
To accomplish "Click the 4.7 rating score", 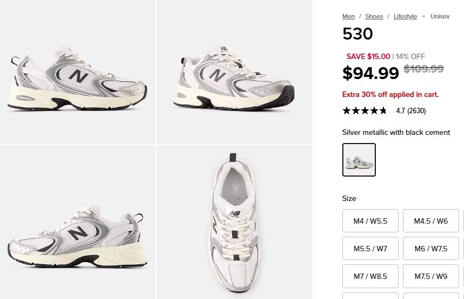I will 400,111.
